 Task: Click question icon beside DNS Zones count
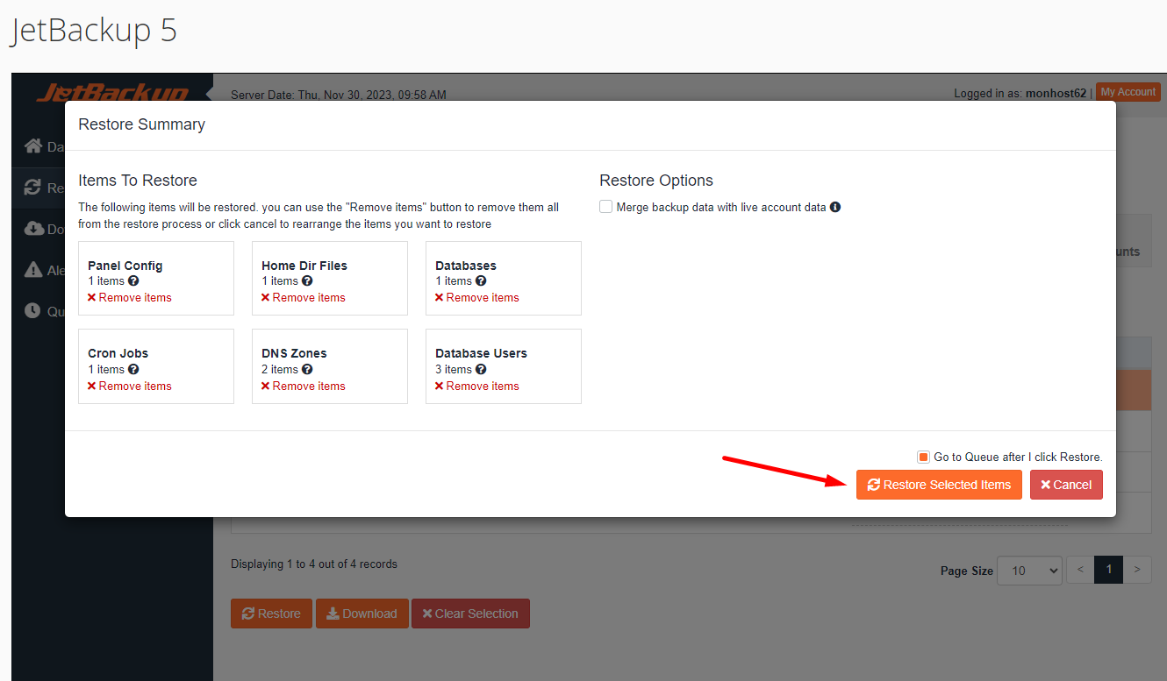[307, 370]
